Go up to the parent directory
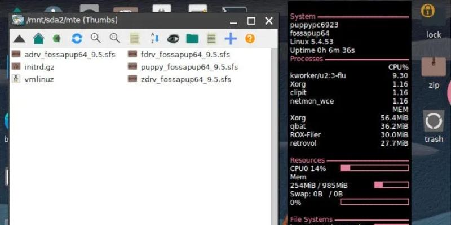Viewport: 451px width, 225px height. pyautogui.click(x=19, y=39)
